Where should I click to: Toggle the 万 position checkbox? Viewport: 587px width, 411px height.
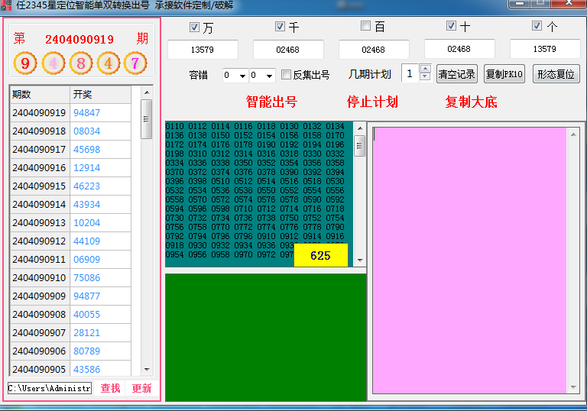194,28
